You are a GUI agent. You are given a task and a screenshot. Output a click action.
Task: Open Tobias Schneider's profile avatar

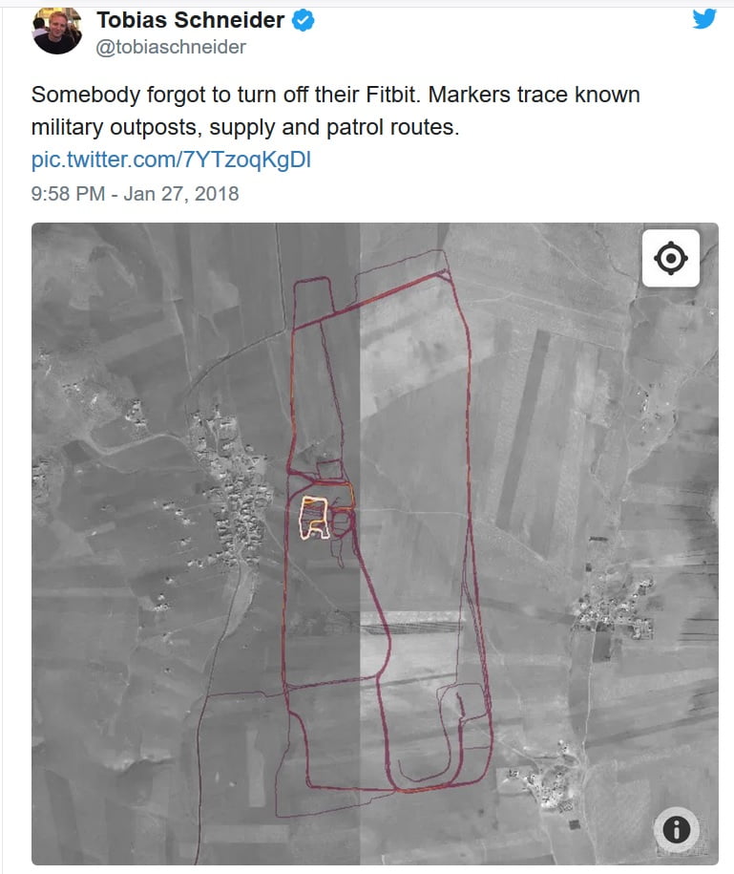[57, 31]
